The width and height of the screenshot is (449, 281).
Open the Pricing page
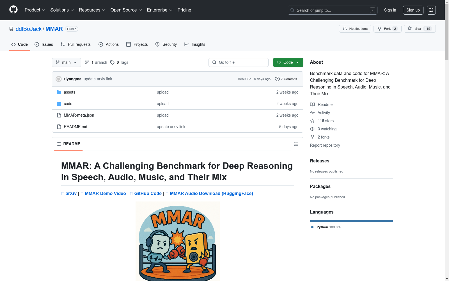click(x=184, y=10)
